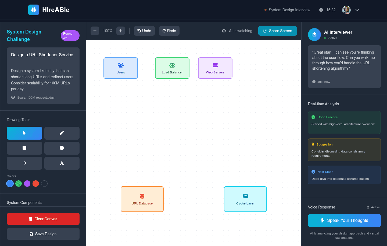Pick the purple color swatch

27,184
